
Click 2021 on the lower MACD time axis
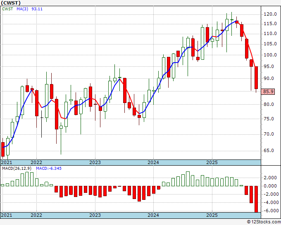(x=7, y=215)
